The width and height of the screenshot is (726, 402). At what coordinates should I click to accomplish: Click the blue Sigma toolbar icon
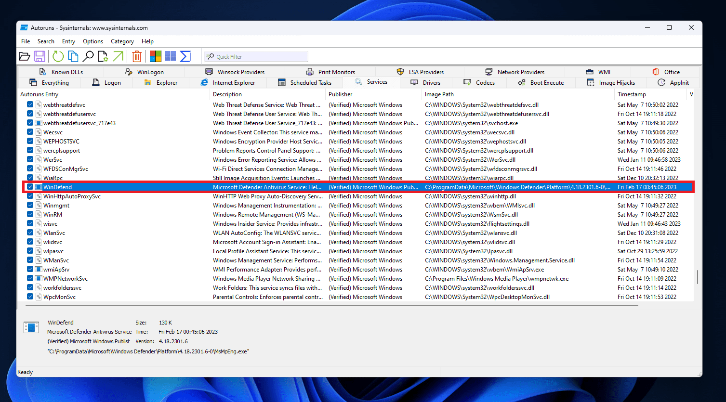[x=185, y=57]
